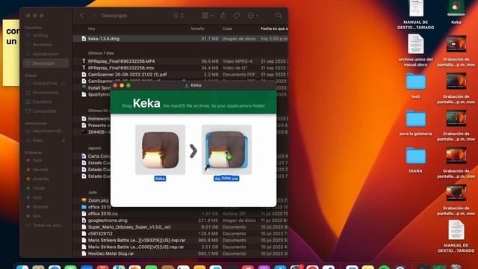Open Documentos in the Finder sidebar
This screenshot has height=269, width=478.
(45, 93)
